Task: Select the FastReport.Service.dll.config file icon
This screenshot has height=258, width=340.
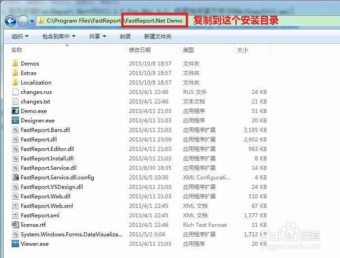Action: [15, 178]
